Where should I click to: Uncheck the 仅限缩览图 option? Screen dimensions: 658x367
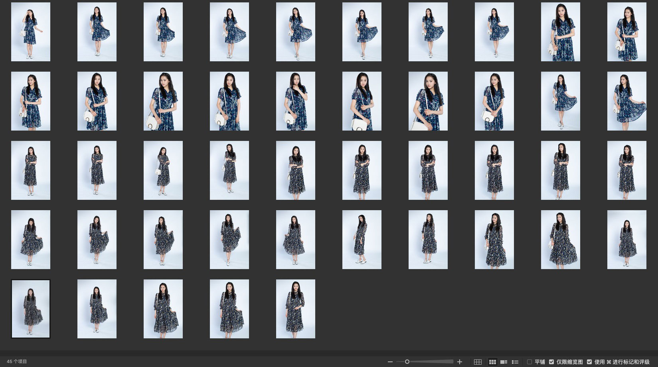(x=551, y=362)
